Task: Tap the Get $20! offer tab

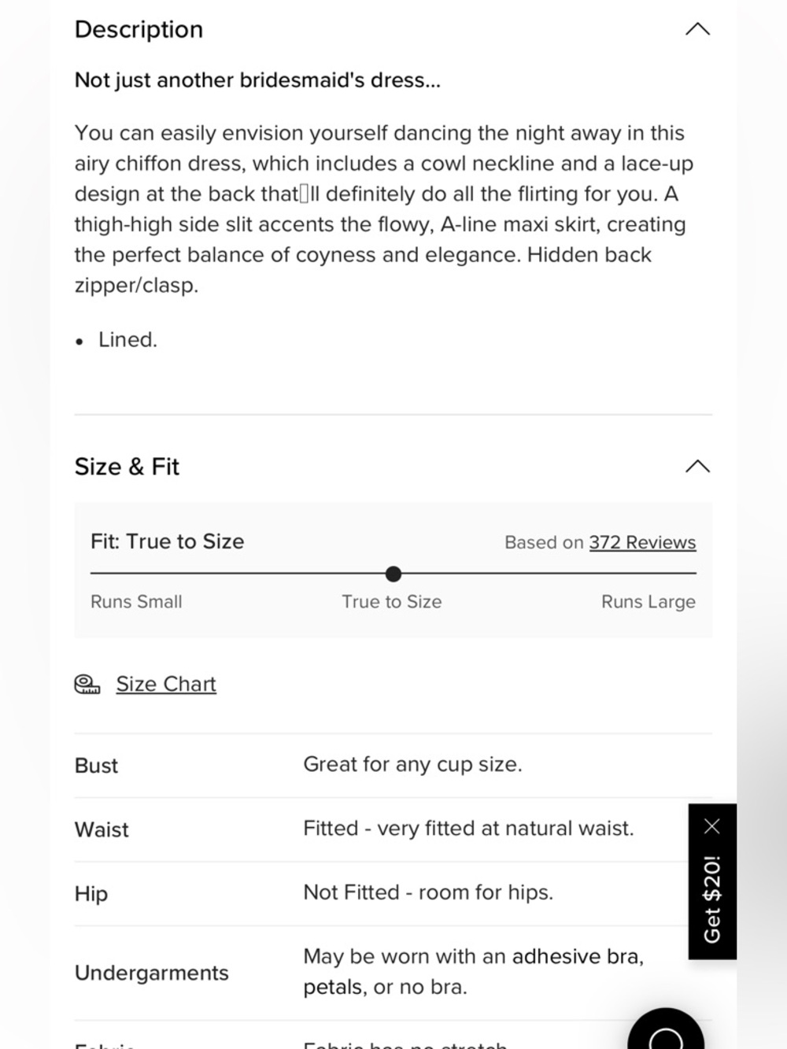Action: 712,899
